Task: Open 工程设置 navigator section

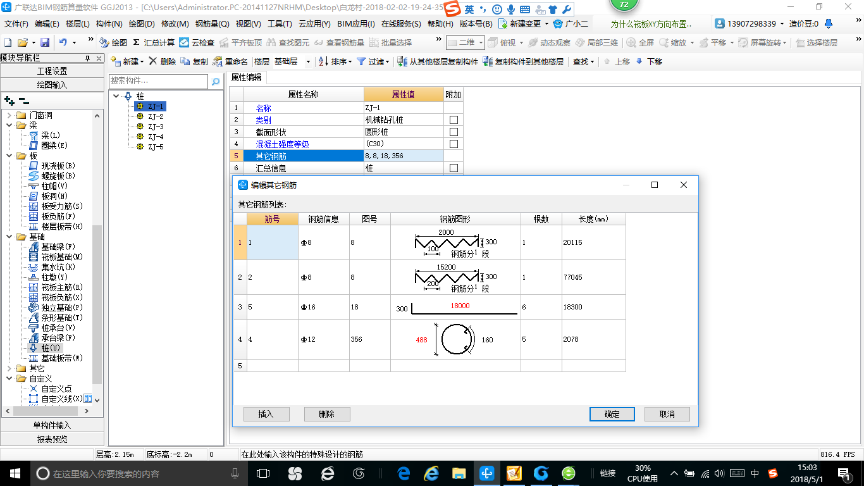Action: pyautogui.click(x=52, y=71)
